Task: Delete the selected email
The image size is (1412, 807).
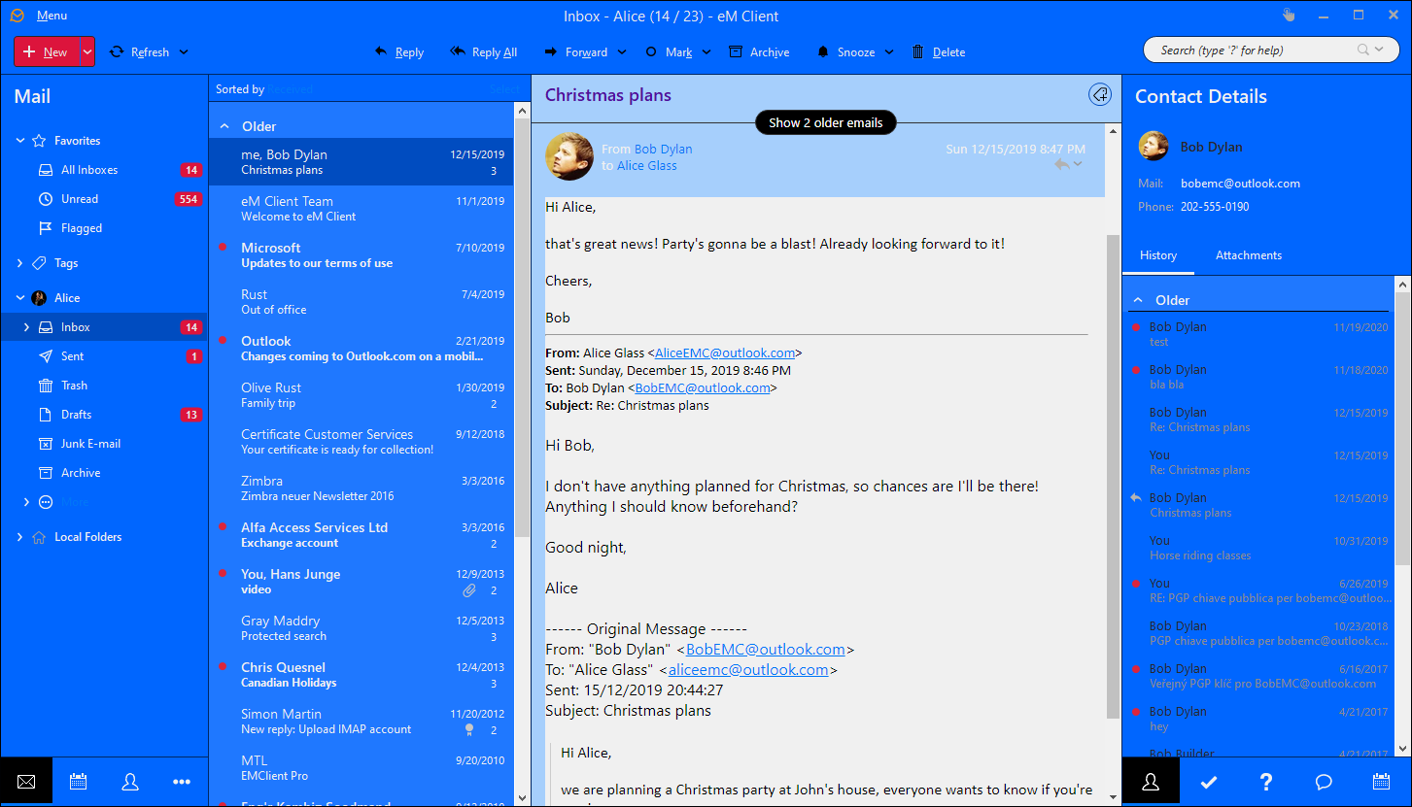Action: click(938, 52)
